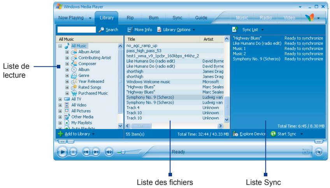Switch to the Now Playing tab
This screenshot has height=188, width=330.
point(71,18)
